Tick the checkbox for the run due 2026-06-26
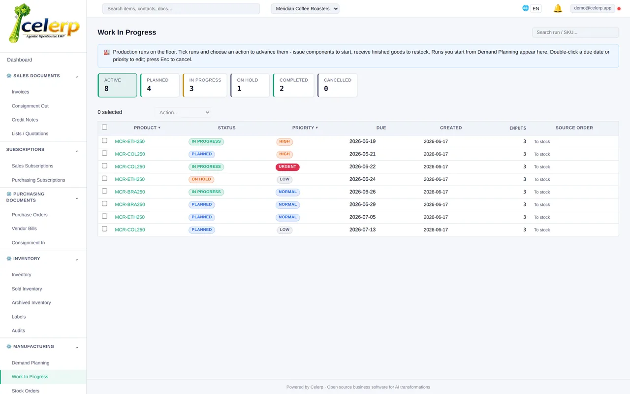This screenshot has height=394, width=630. 104,191
